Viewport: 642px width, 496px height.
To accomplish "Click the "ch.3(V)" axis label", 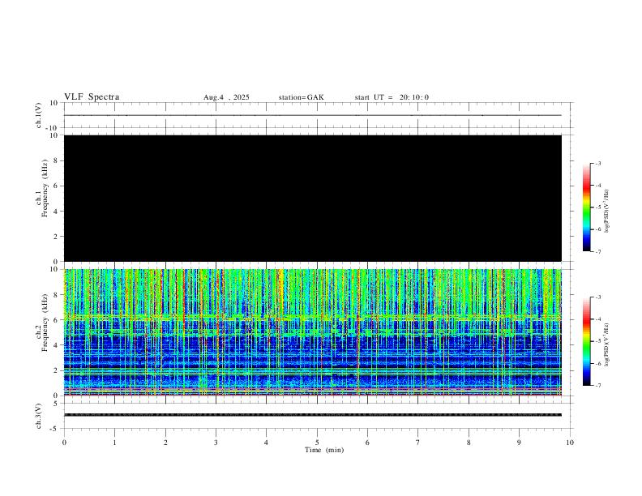I will [x=39, y=416].
